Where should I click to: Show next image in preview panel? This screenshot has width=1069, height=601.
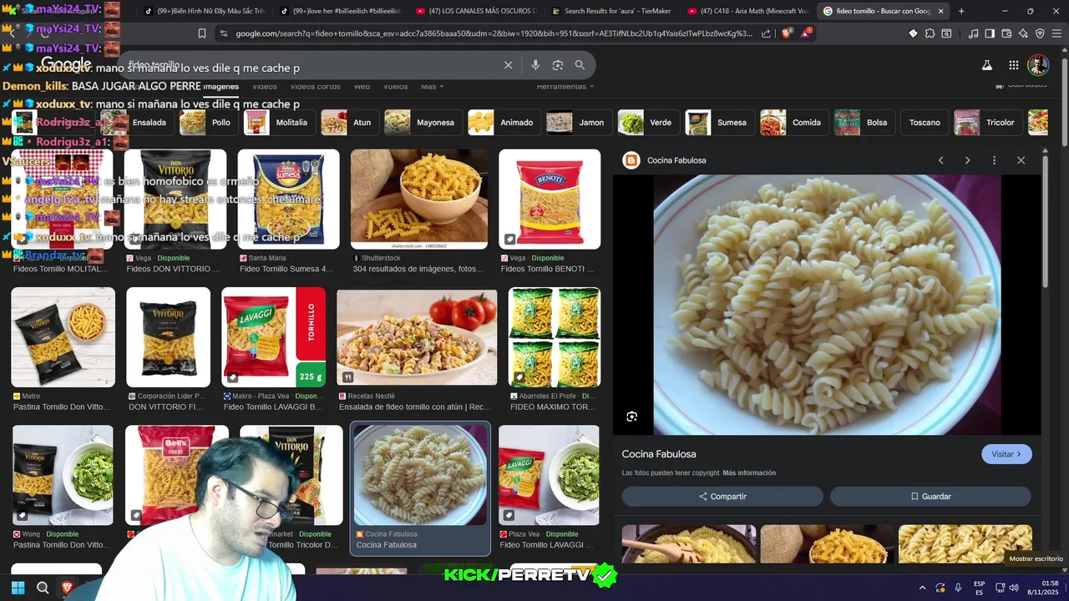(x=967, y=160)
